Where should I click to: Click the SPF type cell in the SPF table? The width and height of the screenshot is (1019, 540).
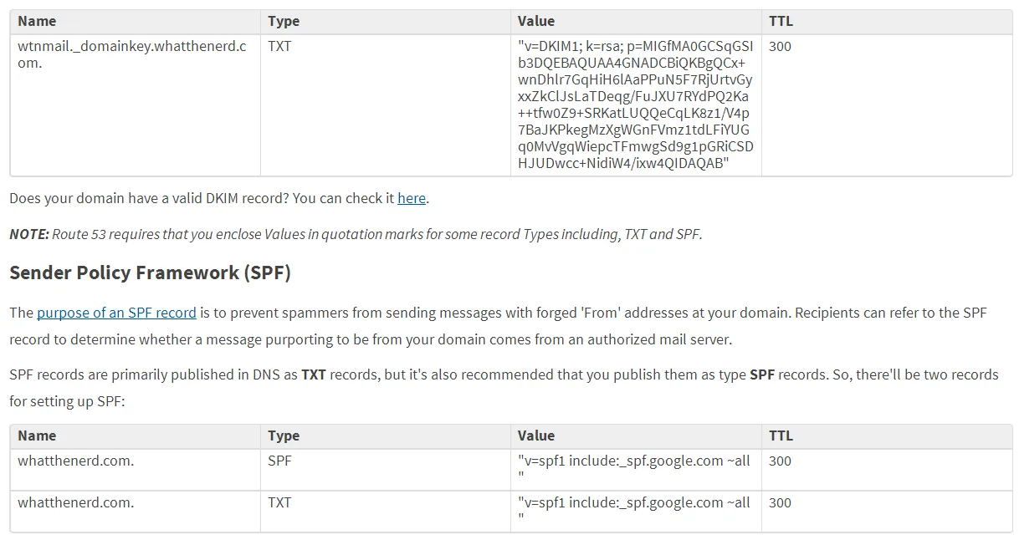[279, 461]
